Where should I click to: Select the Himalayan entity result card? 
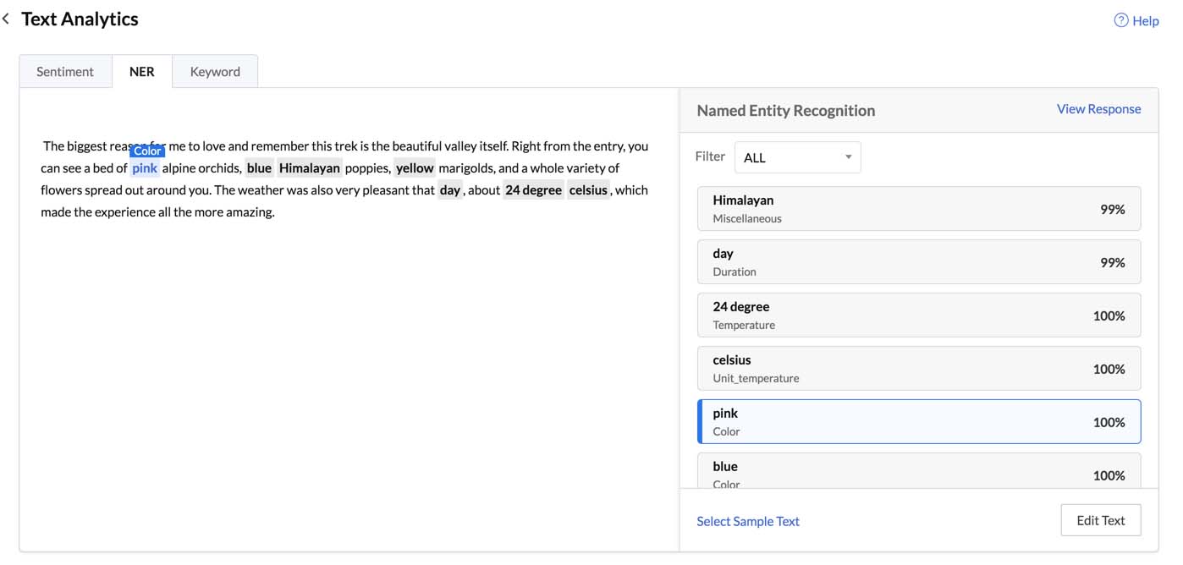pyautogui.click(x=919, y=209)
